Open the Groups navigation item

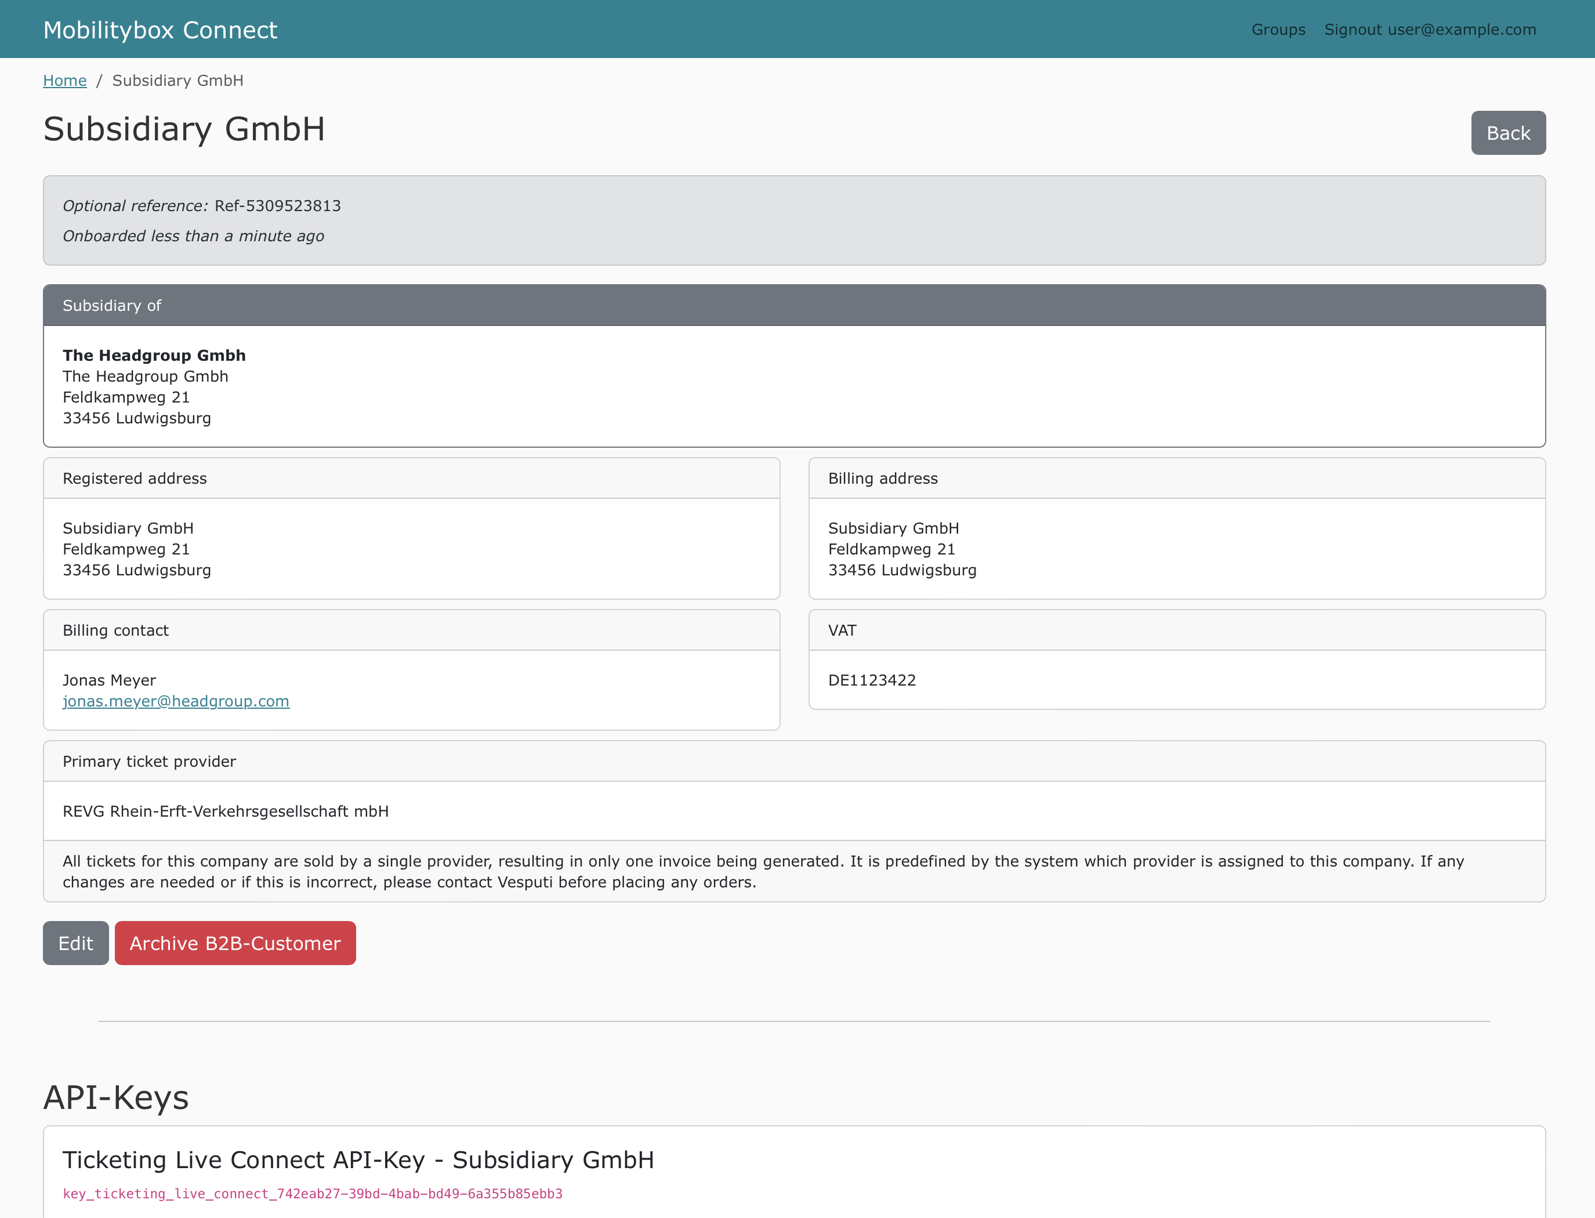pyautogui.click(x=1278, y=30)
